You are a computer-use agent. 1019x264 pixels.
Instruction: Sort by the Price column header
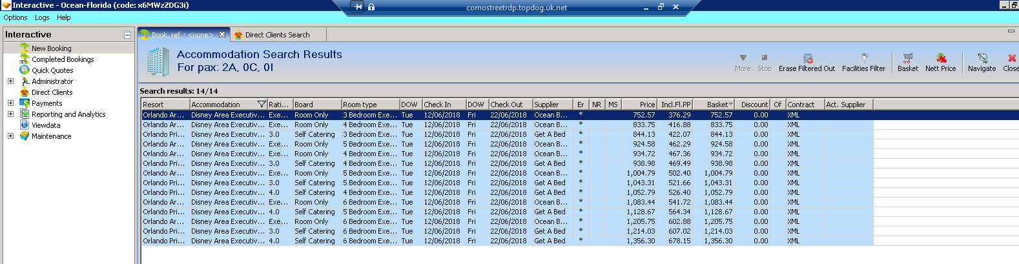point(639,104)
